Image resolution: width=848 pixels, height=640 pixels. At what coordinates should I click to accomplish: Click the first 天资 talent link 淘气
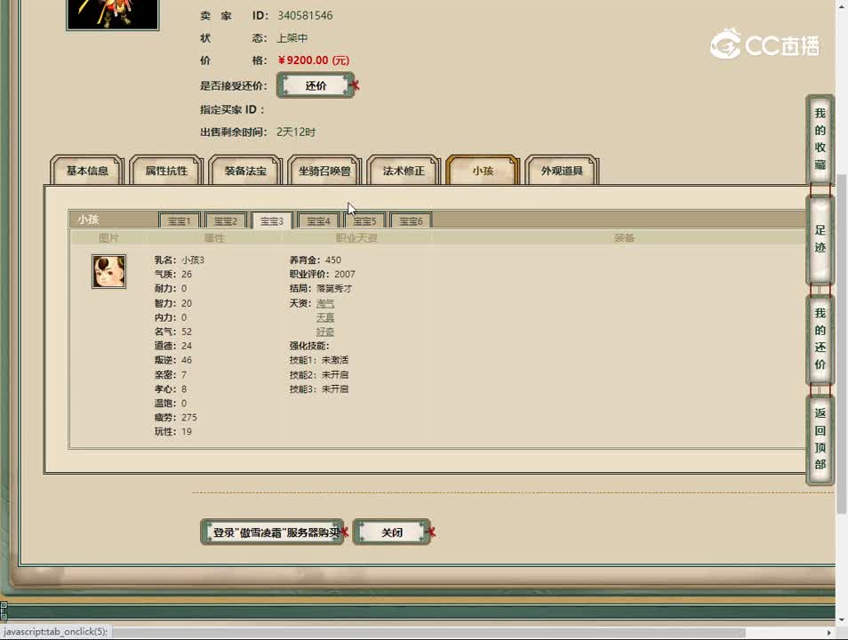325,303
